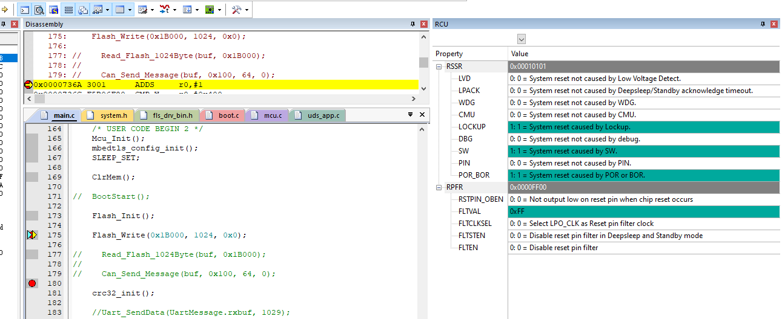Open the RCU panel dropdown chevron
The width and height of the screenshot is (782, 319).
pyautogui.click(x=522, y=39)
